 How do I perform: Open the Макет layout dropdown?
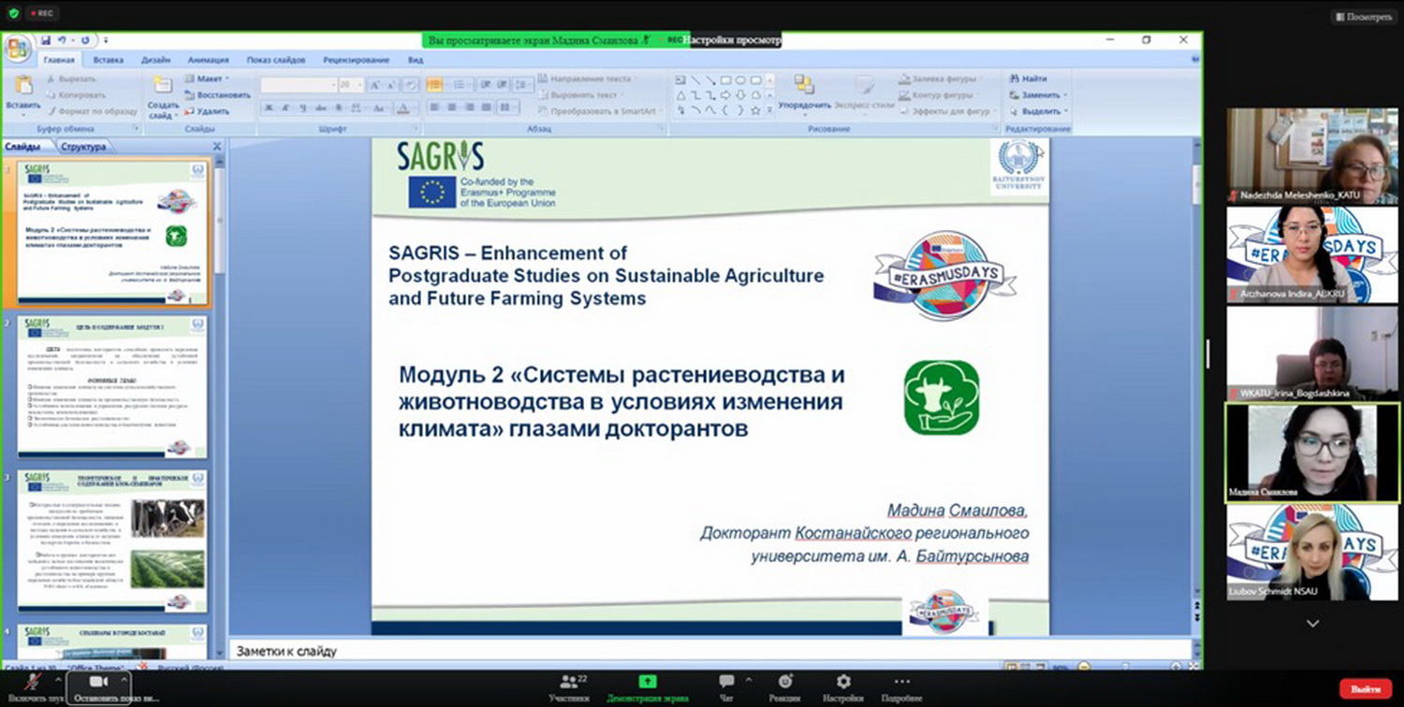pos(208,79)
